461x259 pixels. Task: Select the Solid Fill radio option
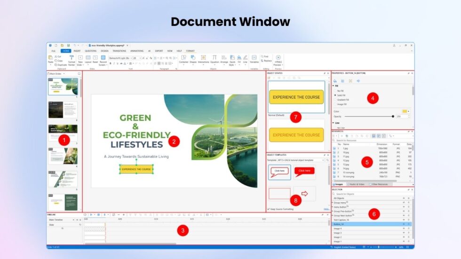point(335,95)
